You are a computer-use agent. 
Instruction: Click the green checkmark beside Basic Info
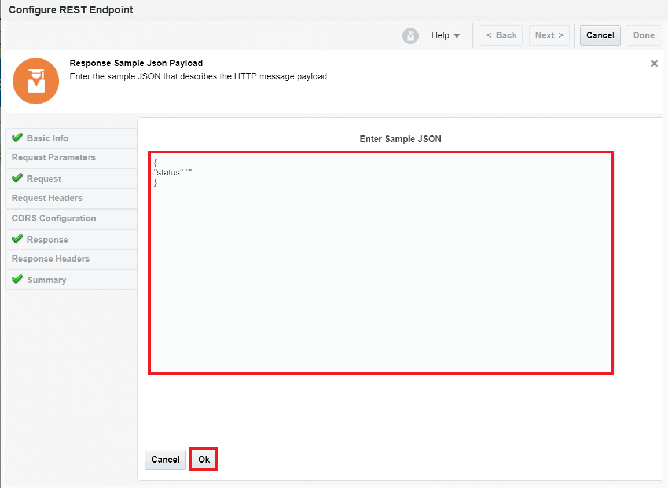(x=17, y=138)
